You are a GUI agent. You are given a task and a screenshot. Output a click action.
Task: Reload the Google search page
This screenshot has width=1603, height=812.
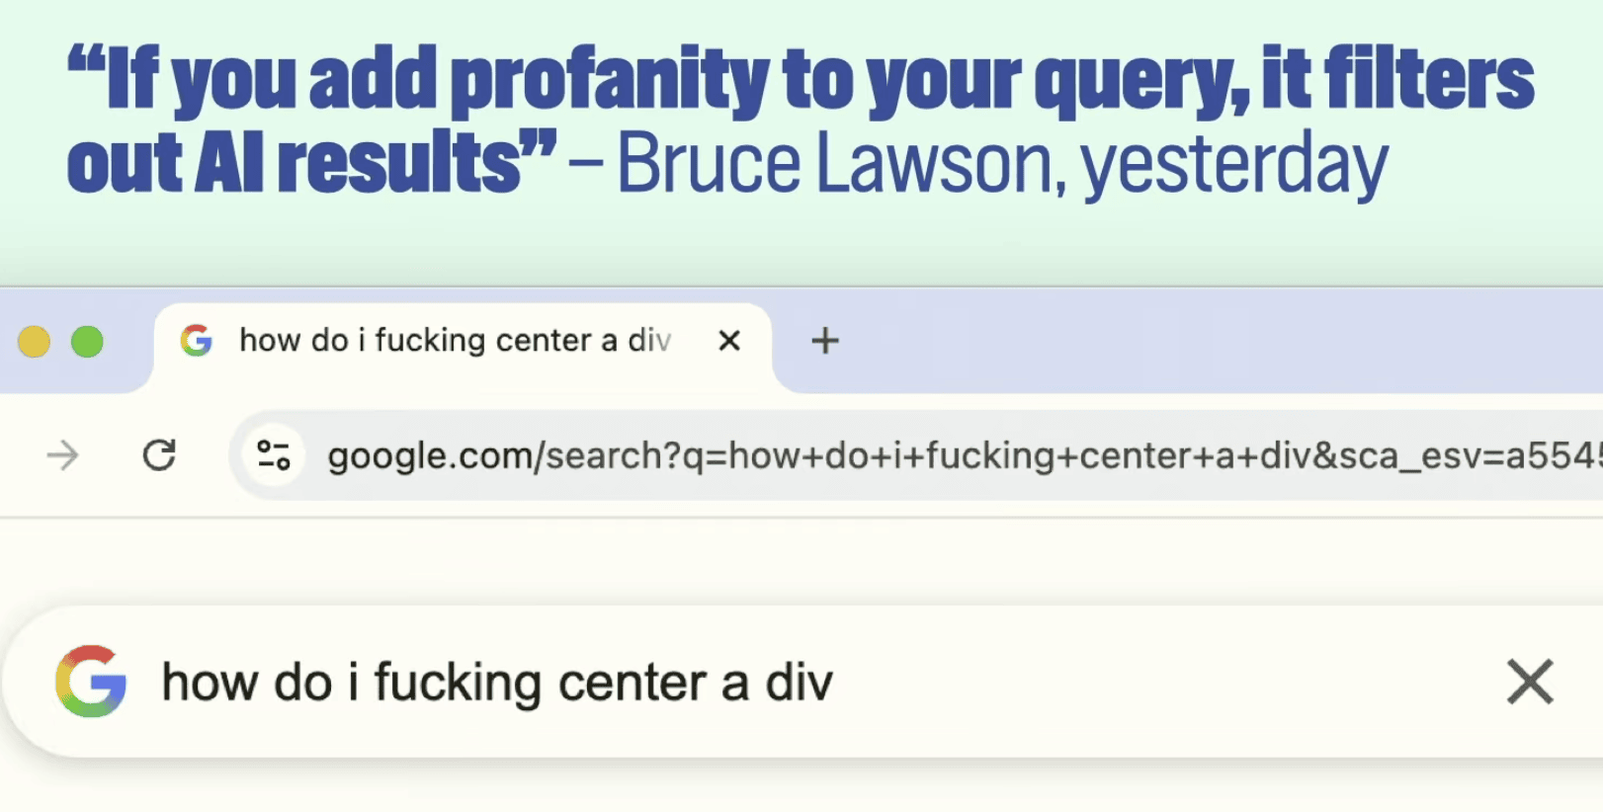point(159,455)
